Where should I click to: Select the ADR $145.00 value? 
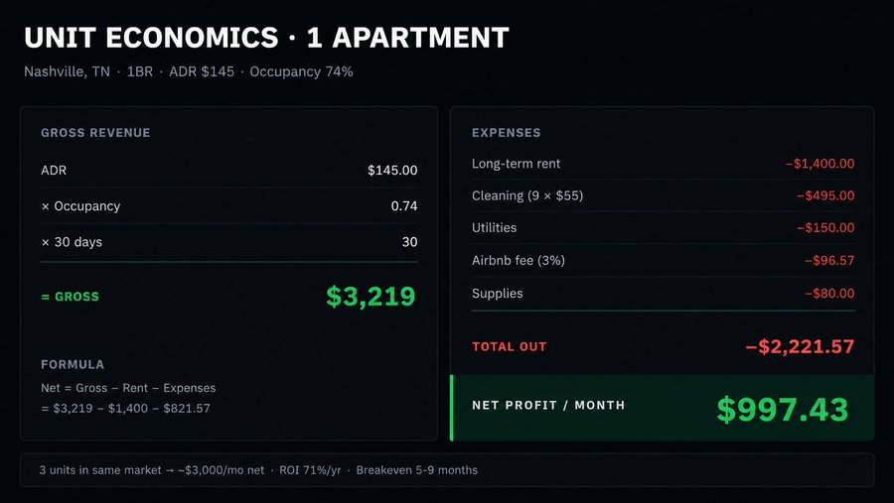coord(392,171)
